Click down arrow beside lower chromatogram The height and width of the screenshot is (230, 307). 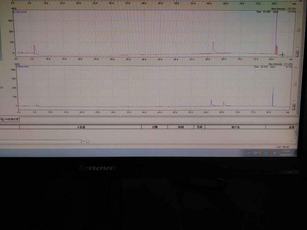(x=294, y=101)
